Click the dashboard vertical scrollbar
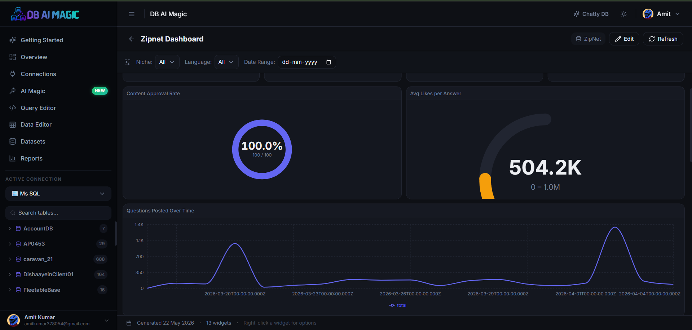The image size is (692, 330). pos(691,124)
